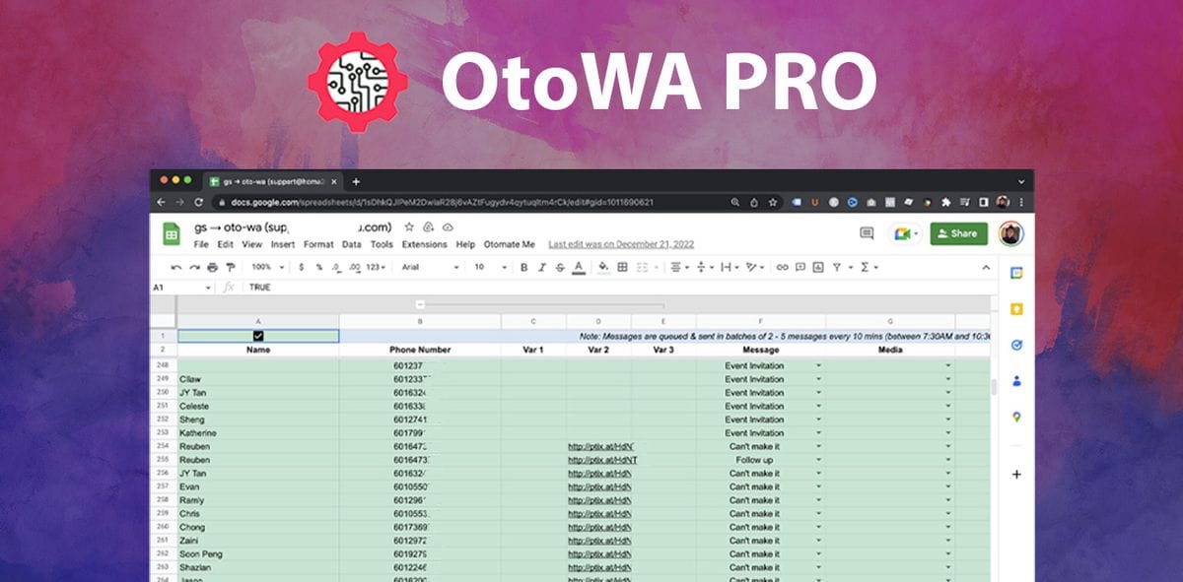Select row number 254
The width and height of the screenshot is (1183, 582).
[x=163, y=446]
